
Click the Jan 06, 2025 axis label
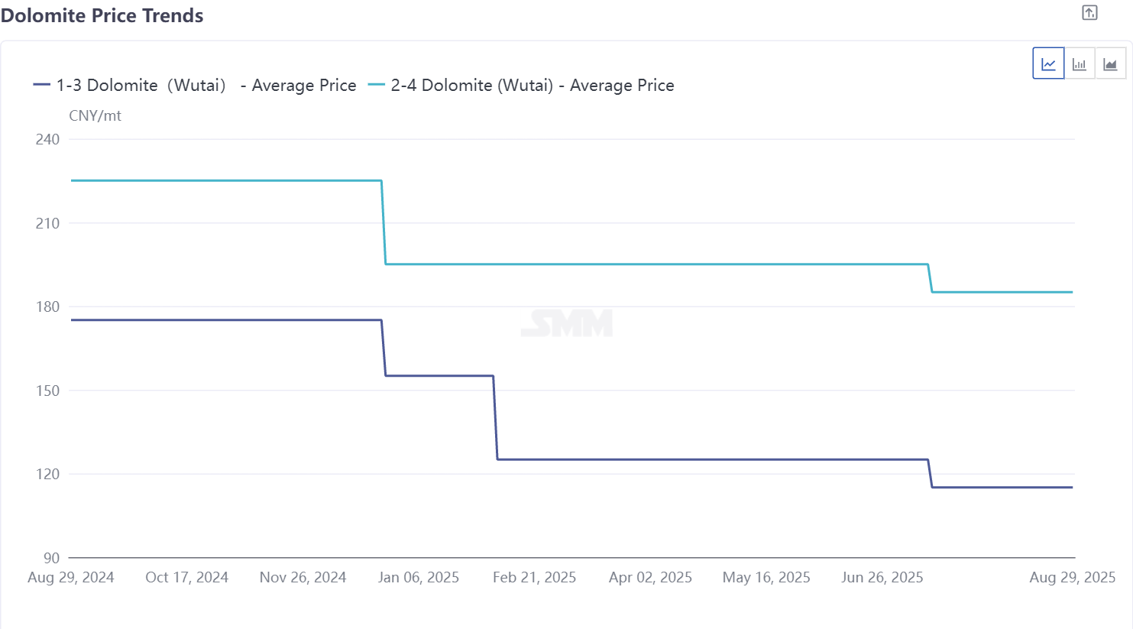pyautogui.click(x=419, y=578)
